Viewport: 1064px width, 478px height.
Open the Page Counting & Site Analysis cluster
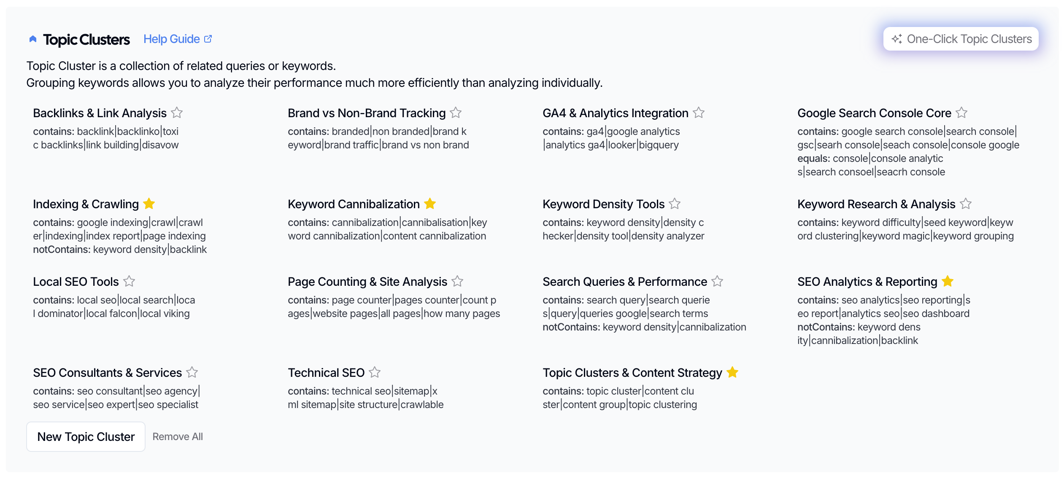pyautogui.click(x=367, y=282)
